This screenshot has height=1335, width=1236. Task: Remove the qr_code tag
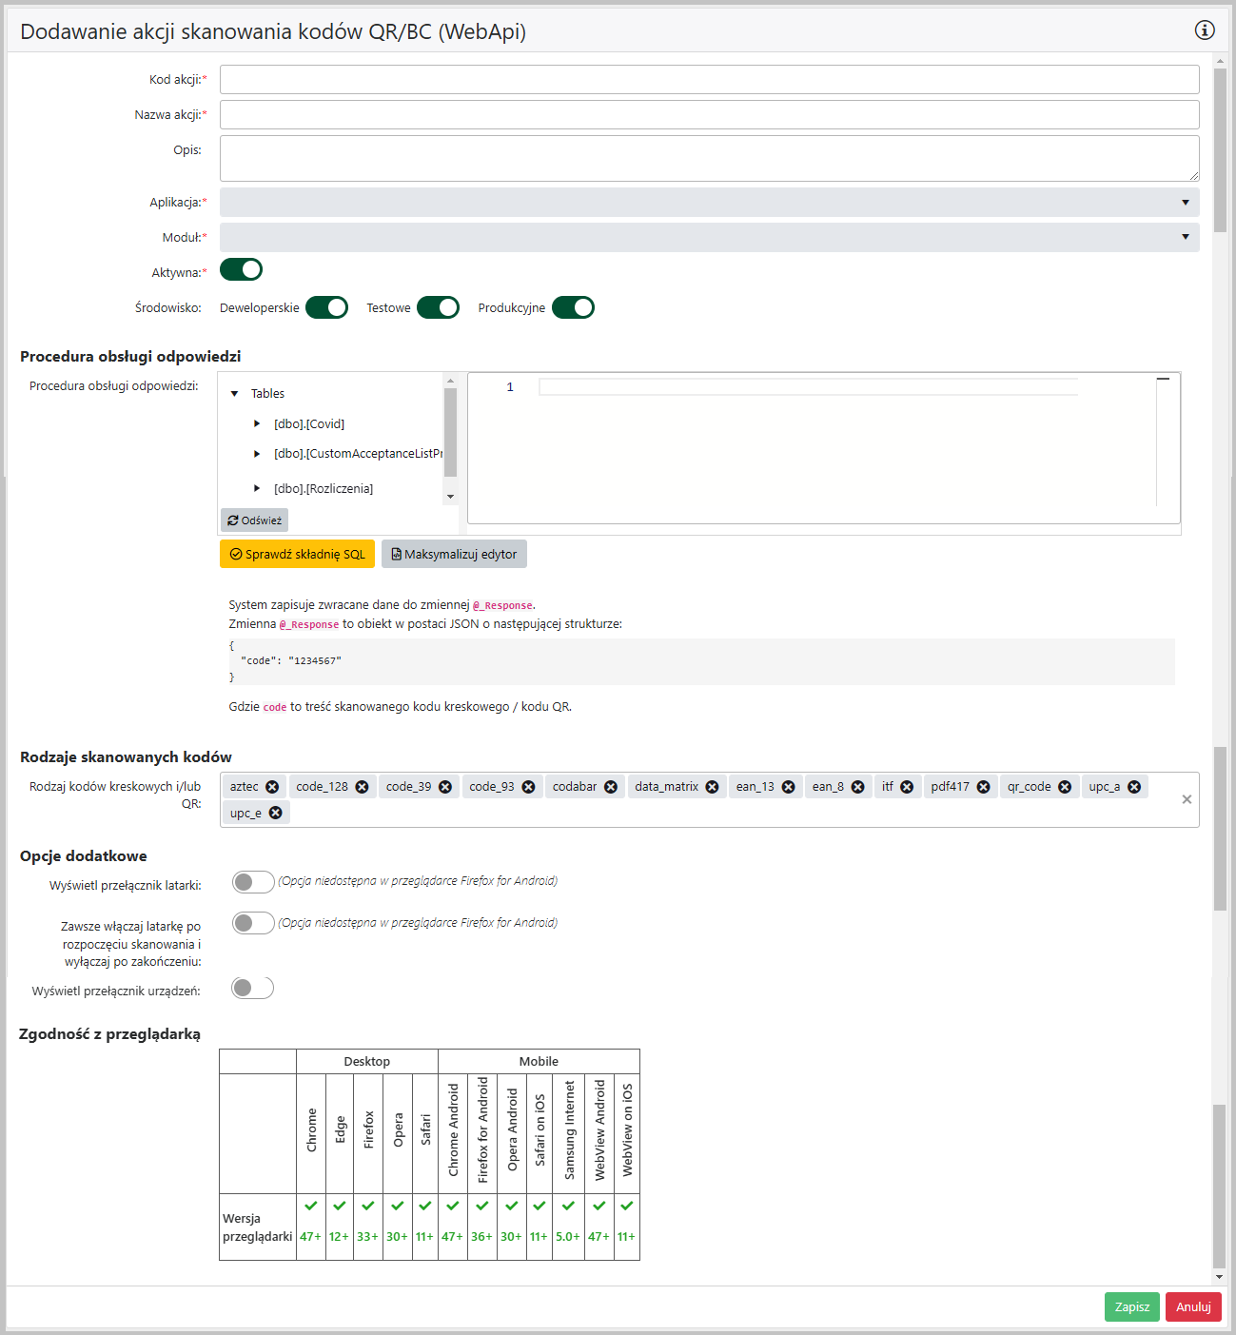point(1065,787)
